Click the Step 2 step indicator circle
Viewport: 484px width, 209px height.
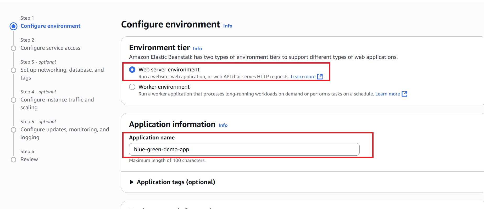(x=13, y=48)
